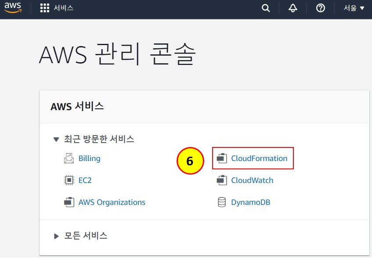Open the services grid icon
372x258 pixels.
pyautogui.click(x=45, y=8)
